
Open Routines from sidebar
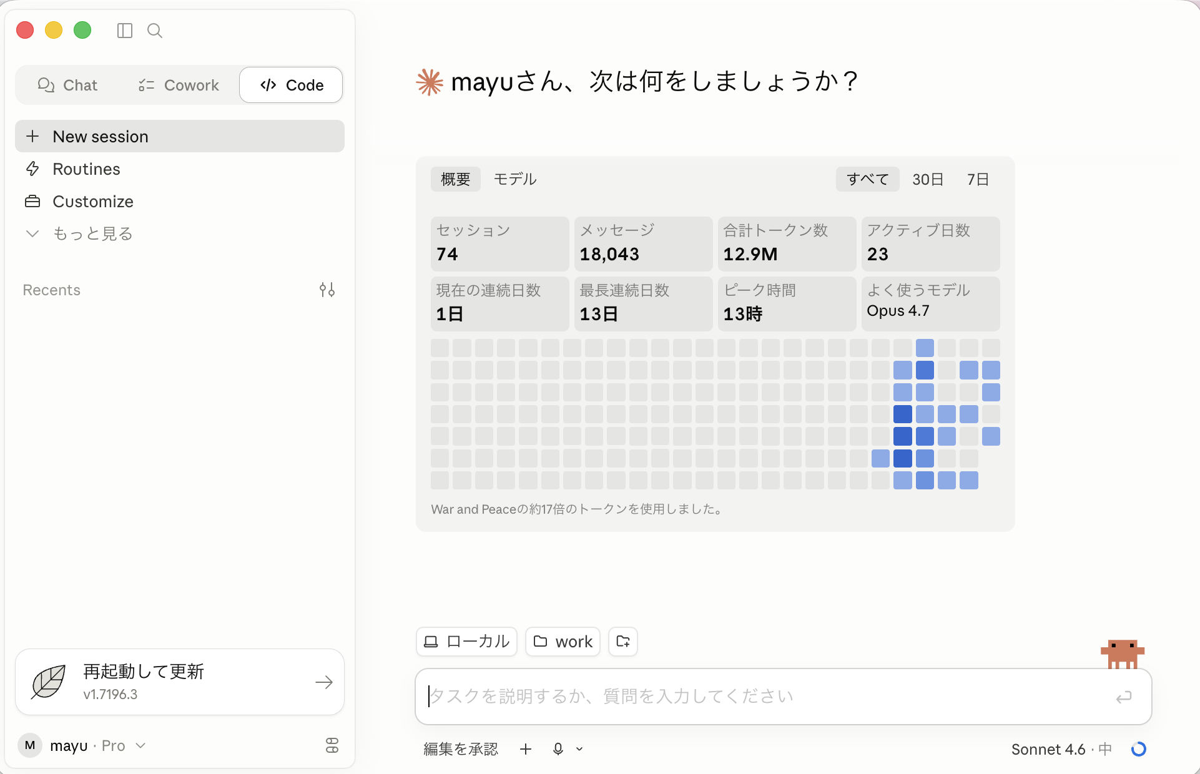click(x=180, y=169)
